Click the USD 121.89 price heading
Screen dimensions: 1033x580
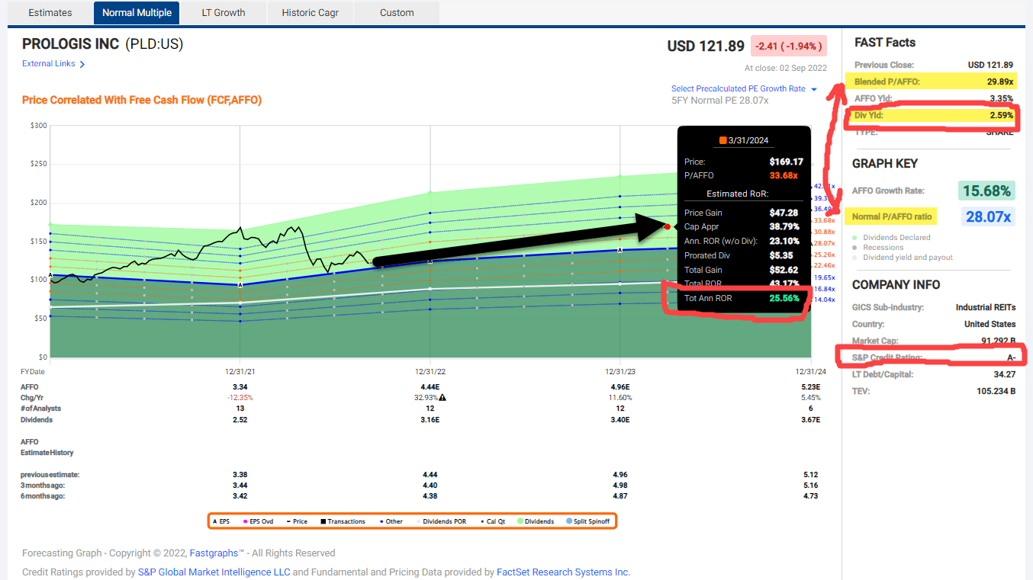pyautogui.click(x=706, y=46)
